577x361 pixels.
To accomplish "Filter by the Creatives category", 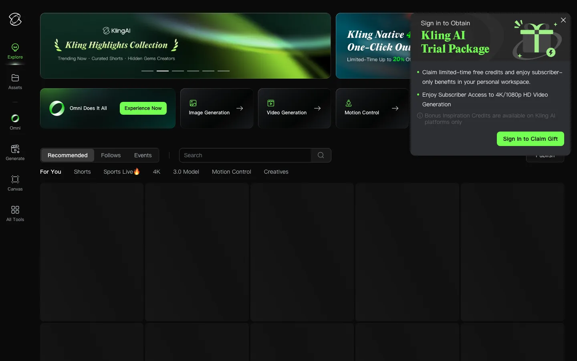I will tap(276, 172).
